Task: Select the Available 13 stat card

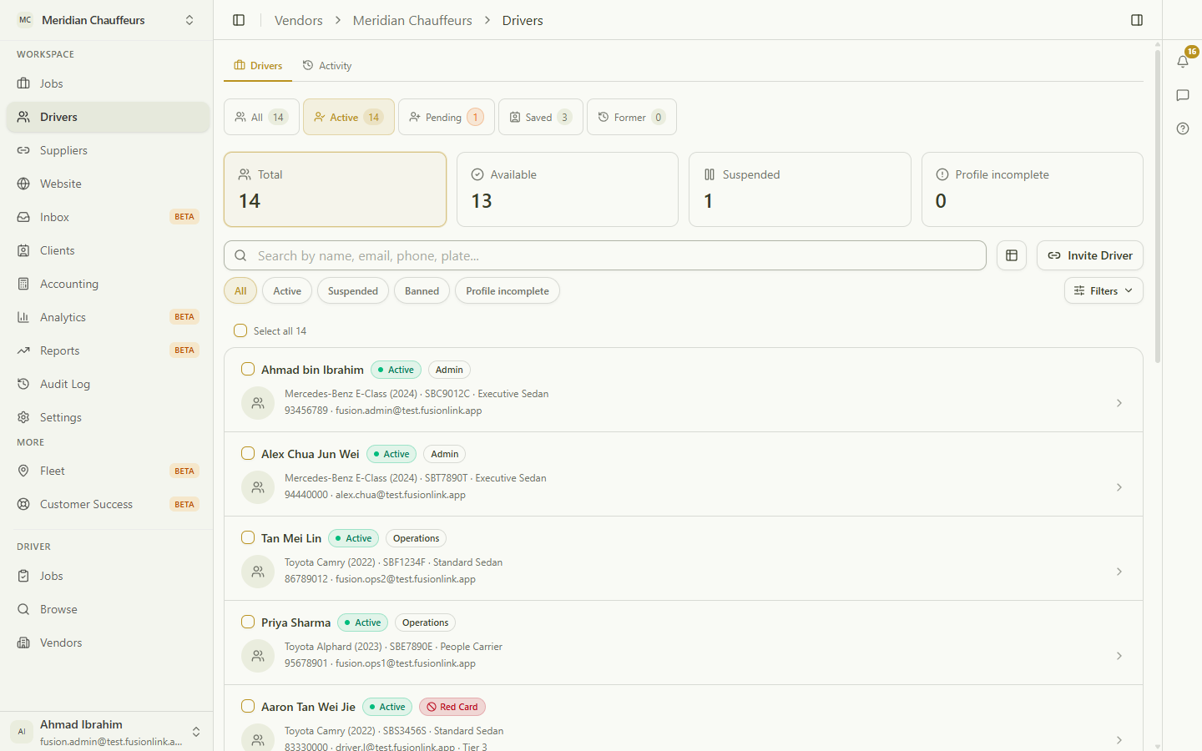Action: pyautogui.click(x=568, y=189)
